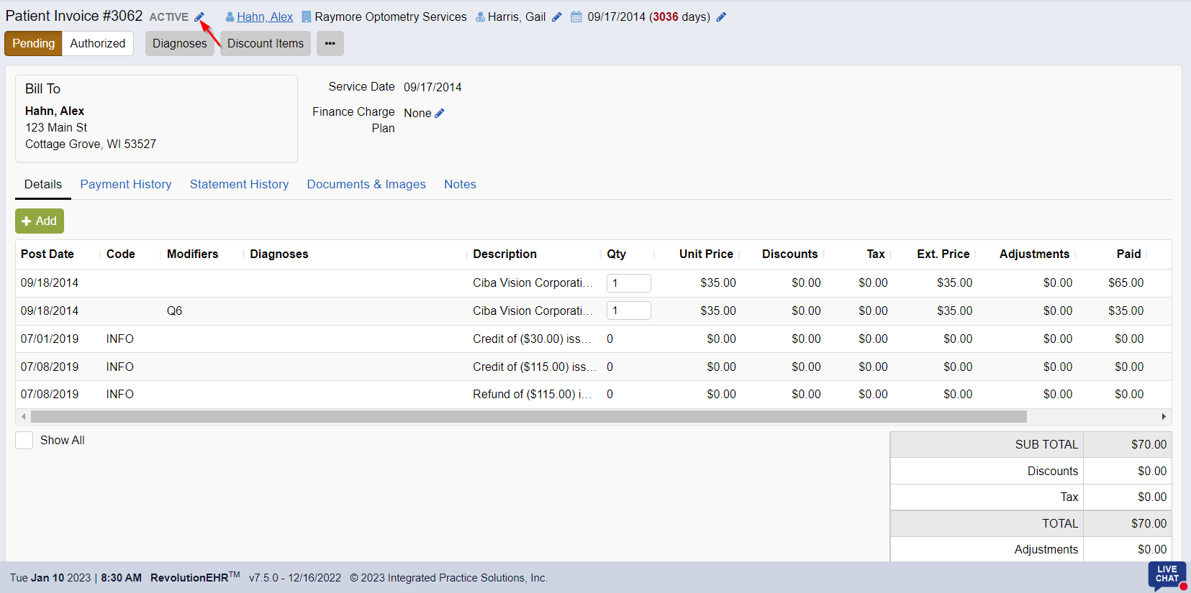
Task: Edit the Finance Charge Plan pencil icon
Action: (x=440, y=114)
